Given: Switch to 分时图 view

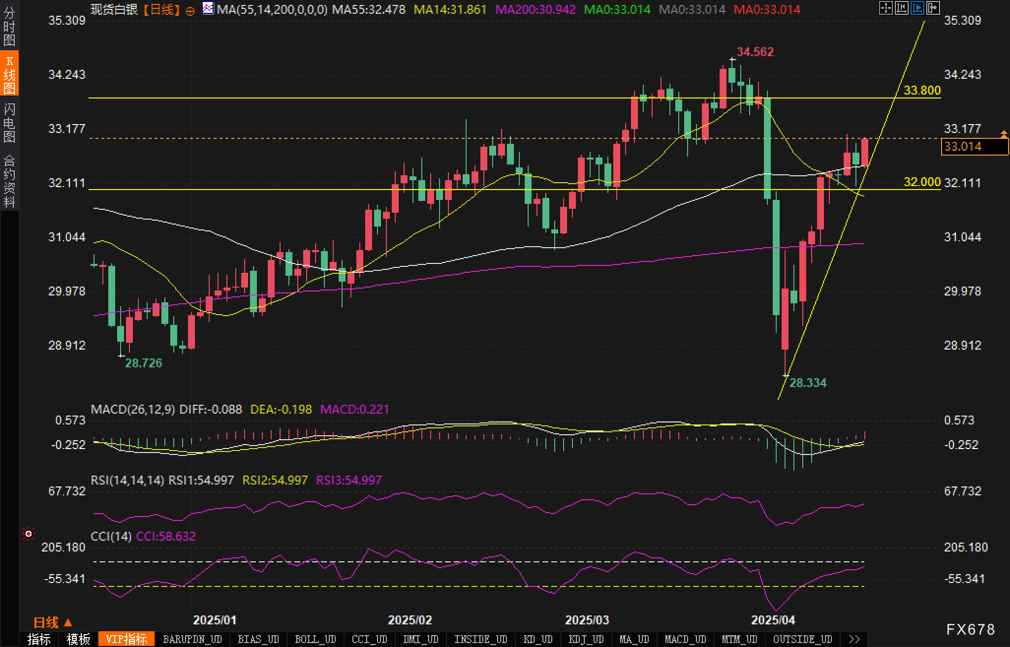Looking at the screenshot, I should pos(9,27).
